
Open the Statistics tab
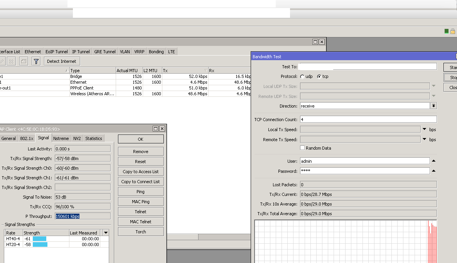click(94, 138)
